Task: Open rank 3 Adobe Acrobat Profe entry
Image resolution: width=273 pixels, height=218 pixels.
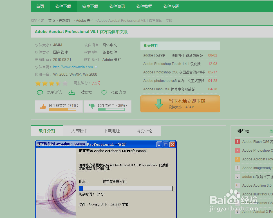Action: [x=258, y=159]
